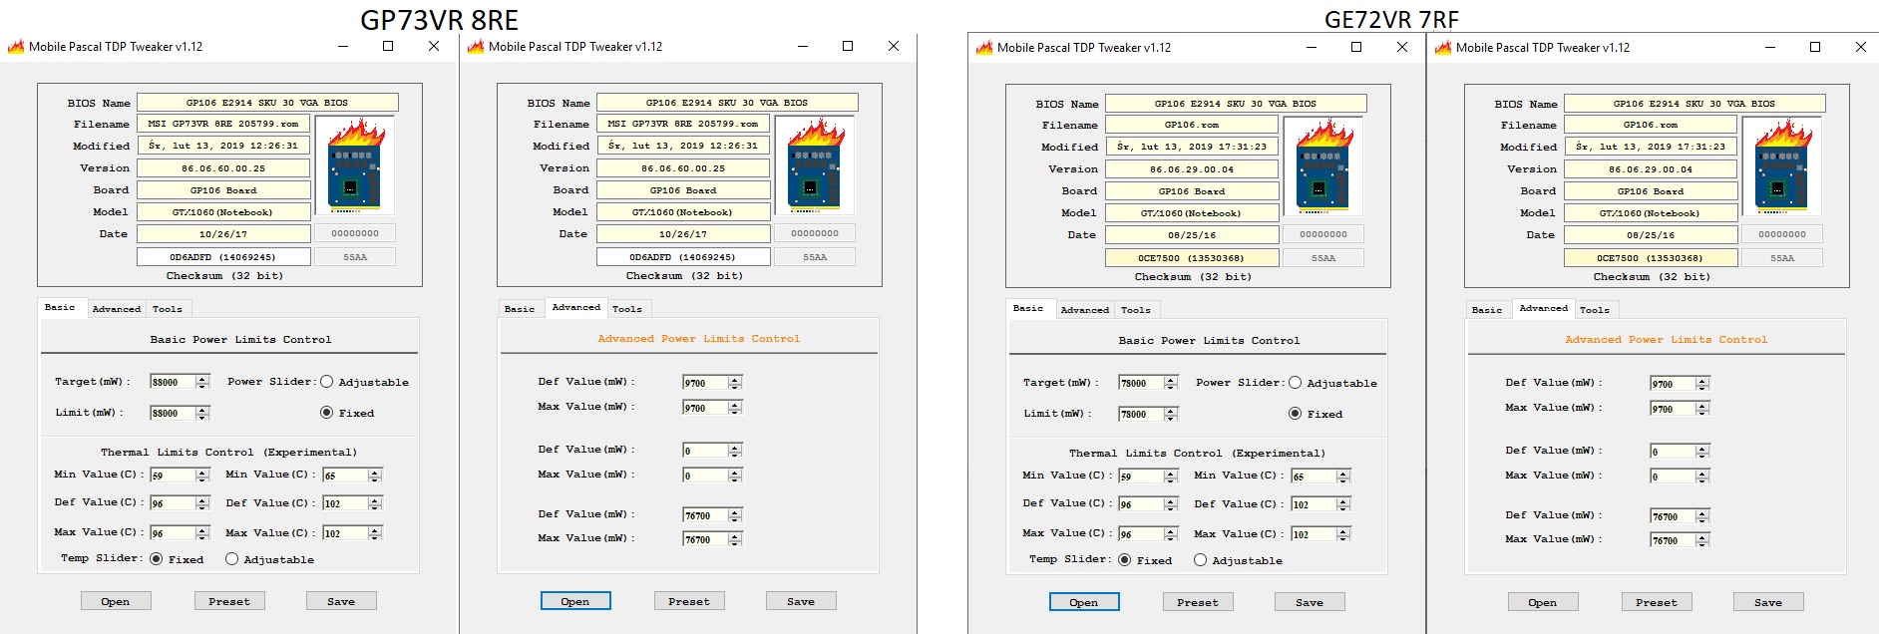Click the Def Value 102 spinner arrows in the GE72VR Basic window

[x=1343, y=504]
